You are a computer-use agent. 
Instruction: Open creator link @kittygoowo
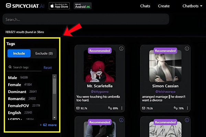point(99,92)
